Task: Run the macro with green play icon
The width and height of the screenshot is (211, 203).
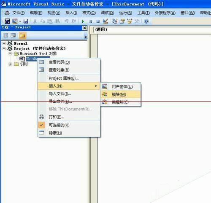Action: click(83, 21)
